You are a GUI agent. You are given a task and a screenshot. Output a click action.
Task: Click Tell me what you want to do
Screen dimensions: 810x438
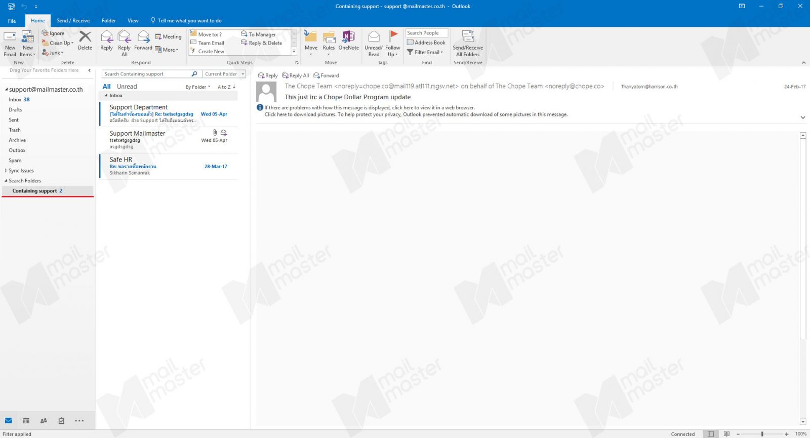(x=186, y=21)
